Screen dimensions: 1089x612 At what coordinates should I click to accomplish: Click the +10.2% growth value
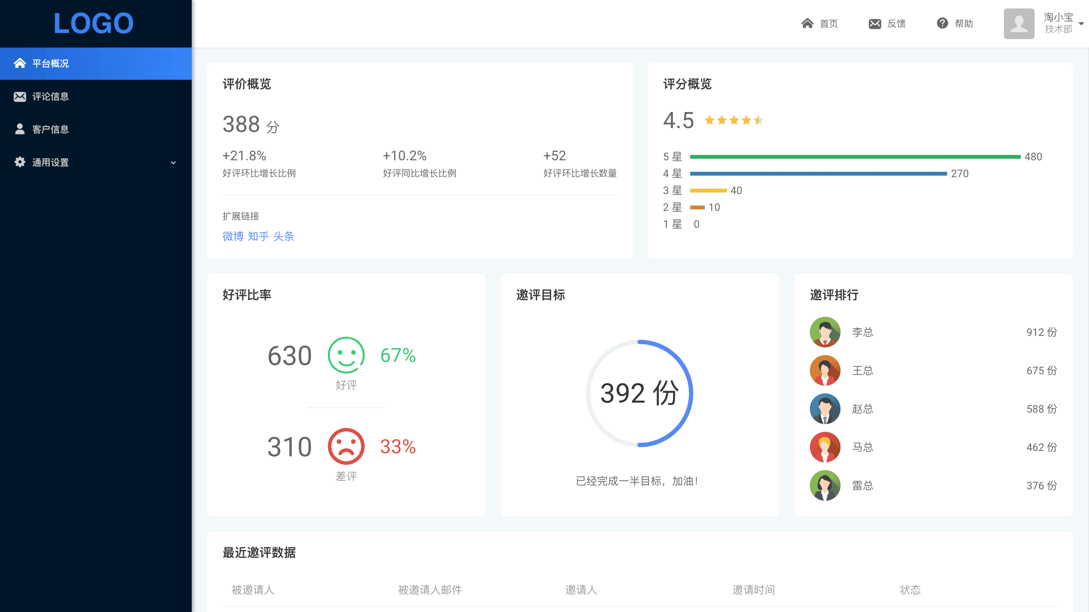[405, 156]
